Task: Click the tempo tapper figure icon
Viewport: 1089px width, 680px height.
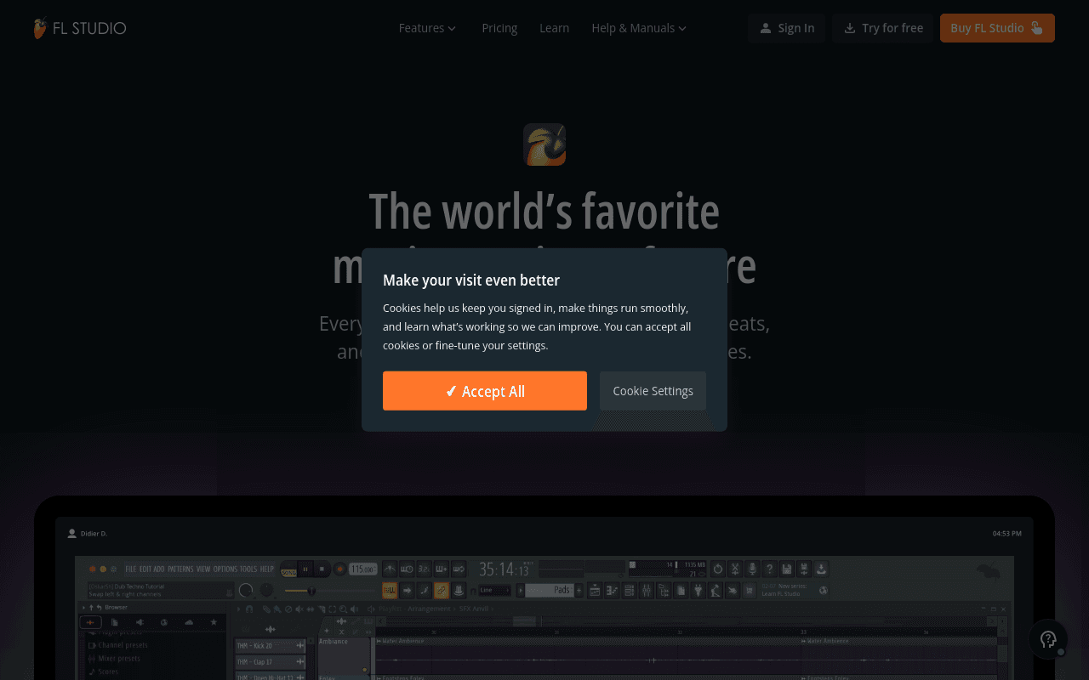Action: click(x=716, y=591)
